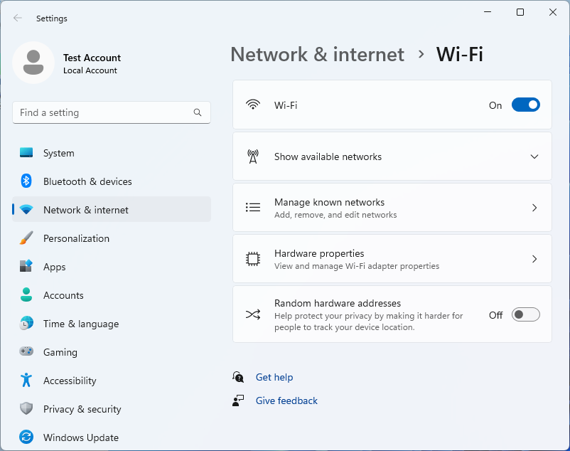The width and height of the screenshot is (570, 451).
Task: Click the Give feedback person icon
Action: tap(239, 400)
